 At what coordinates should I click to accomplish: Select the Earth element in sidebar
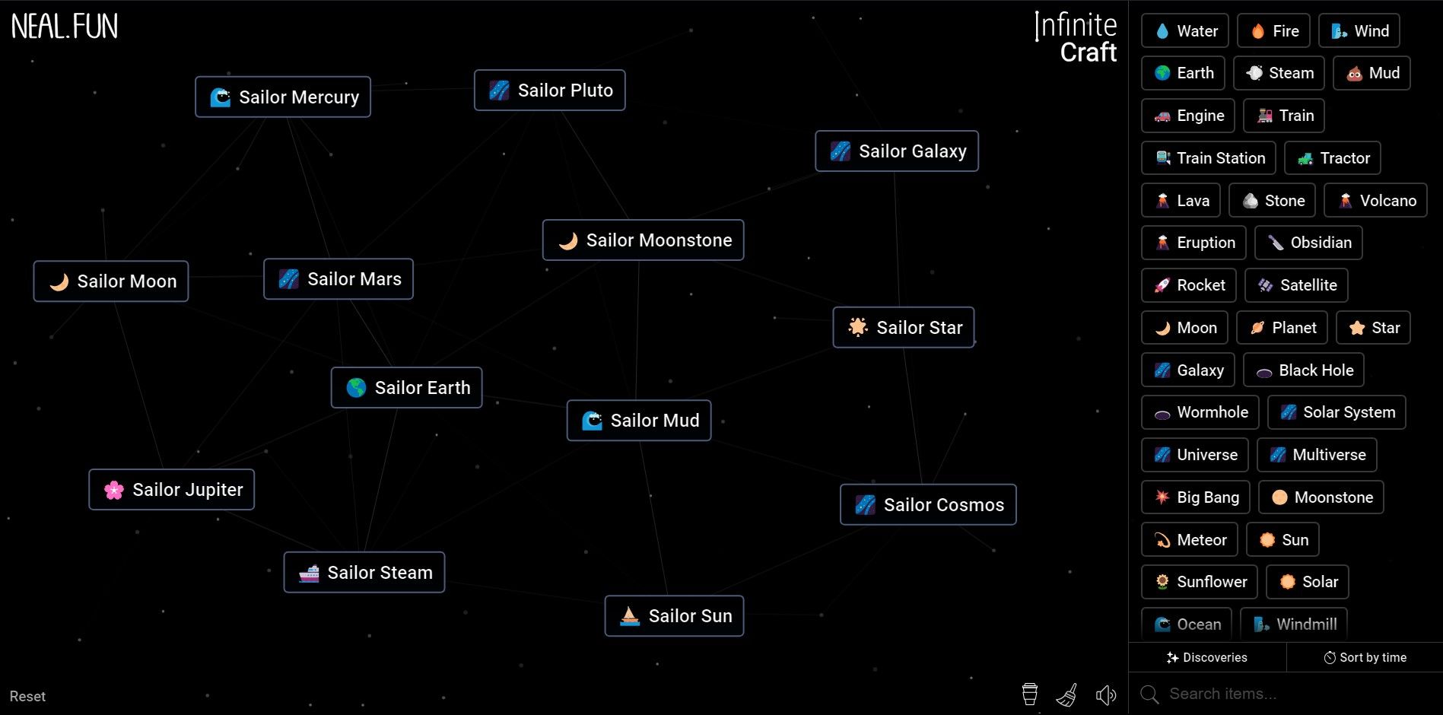coord(1184,73)
